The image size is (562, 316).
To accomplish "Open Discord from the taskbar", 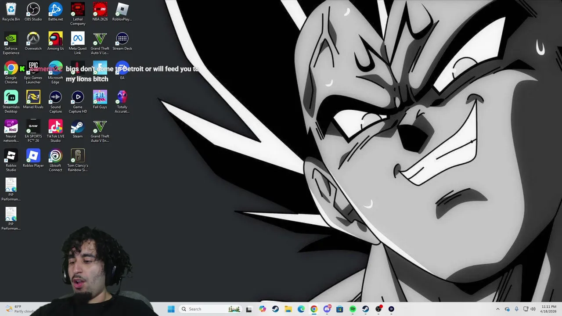I will click(x=327, y=309).
